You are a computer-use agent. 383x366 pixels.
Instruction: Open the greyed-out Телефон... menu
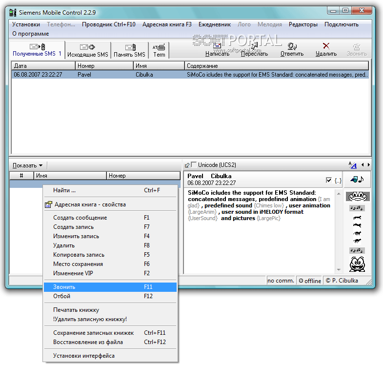(61, 24)
